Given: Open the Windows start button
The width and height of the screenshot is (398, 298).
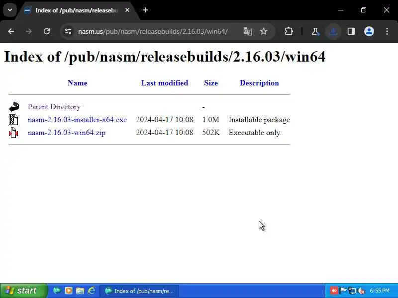Looking at the screenshot, I should pos(23,291).
